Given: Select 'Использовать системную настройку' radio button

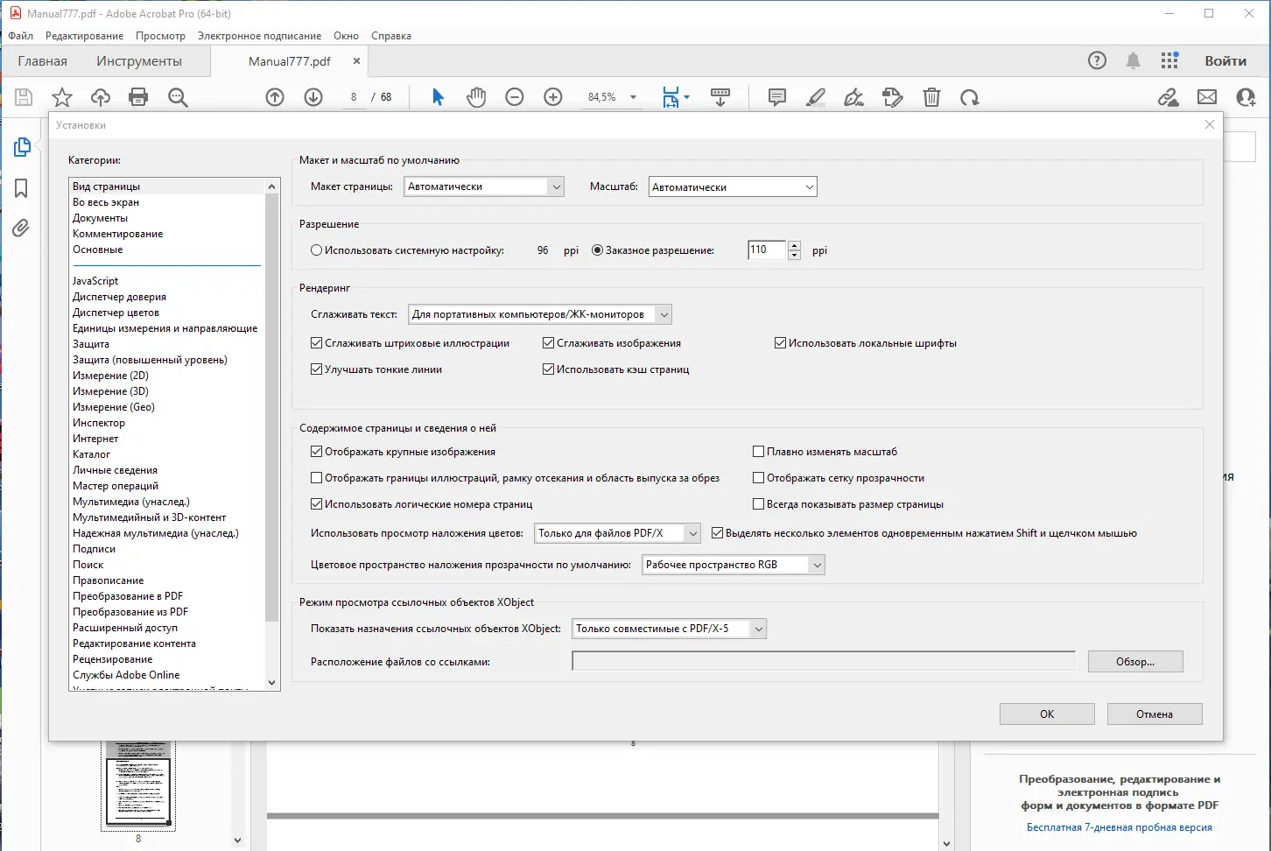Looking at the screenshot, I should pos(316,250).
